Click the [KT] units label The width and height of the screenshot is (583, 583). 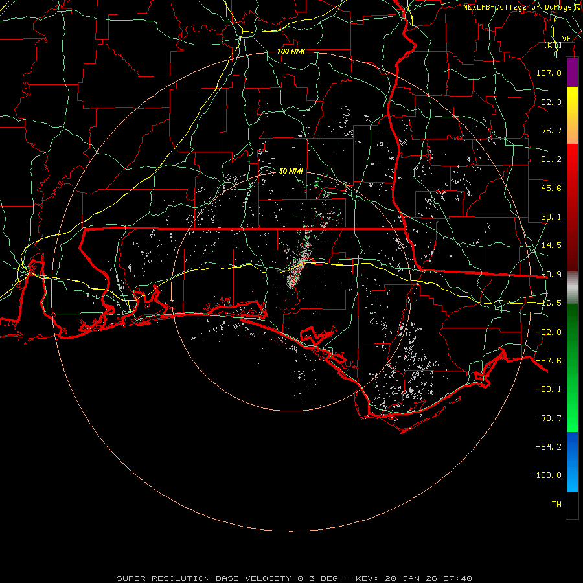[x=553, y=45]
